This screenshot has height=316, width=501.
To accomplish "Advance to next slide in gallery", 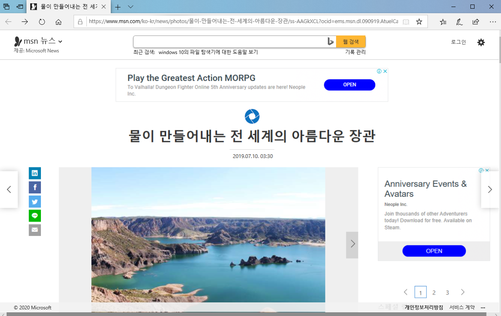I will [352, 245].
